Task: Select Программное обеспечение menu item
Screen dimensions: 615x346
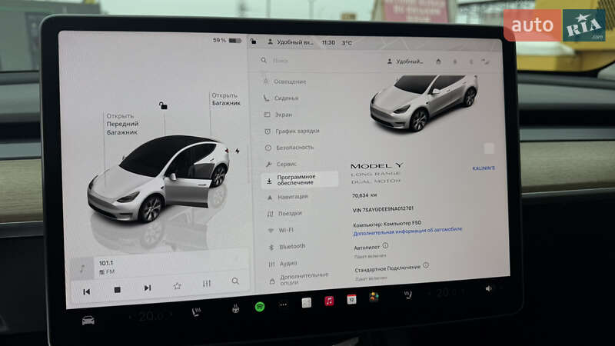Action: [x=300, y=180]
